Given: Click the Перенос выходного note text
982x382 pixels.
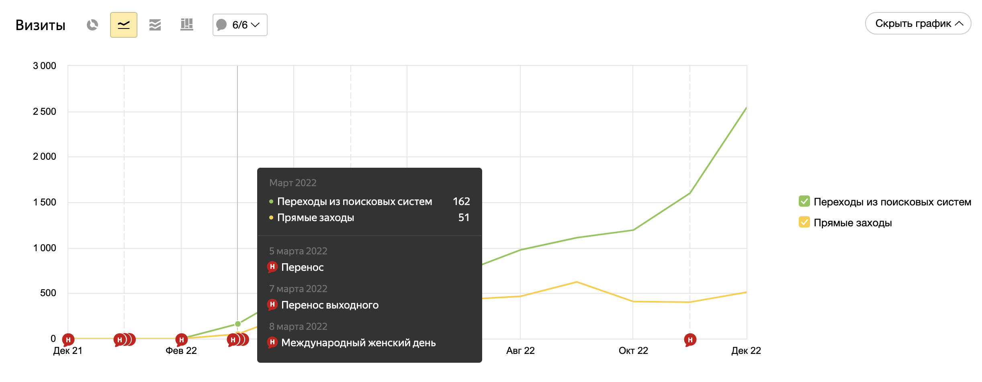Looking at the screenshot, I should pos(330,305).
